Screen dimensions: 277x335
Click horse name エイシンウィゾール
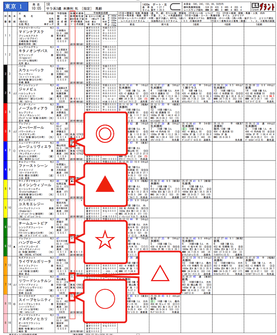tap(27, 190)
